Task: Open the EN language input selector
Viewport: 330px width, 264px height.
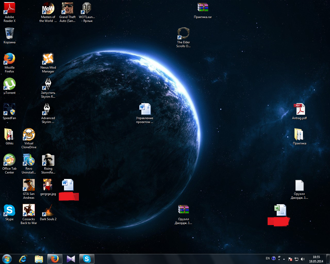Action: pos(268,258)
